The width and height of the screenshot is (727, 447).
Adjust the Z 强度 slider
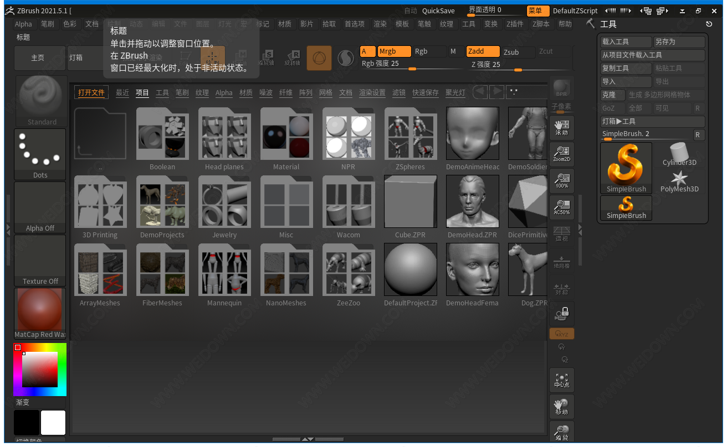point(519,65)
